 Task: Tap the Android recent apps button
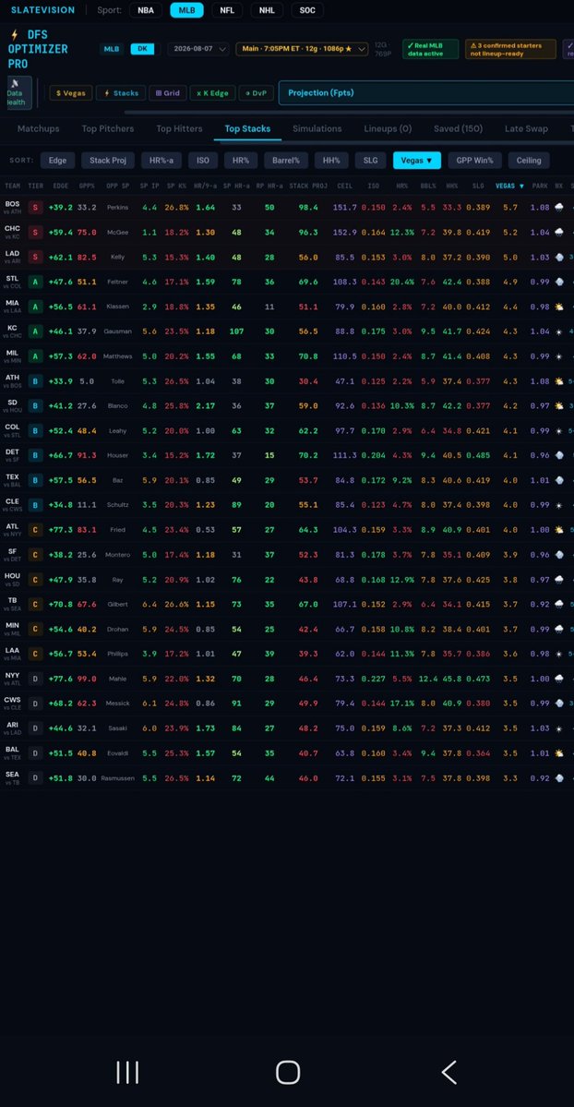(x=127, y=1073)
